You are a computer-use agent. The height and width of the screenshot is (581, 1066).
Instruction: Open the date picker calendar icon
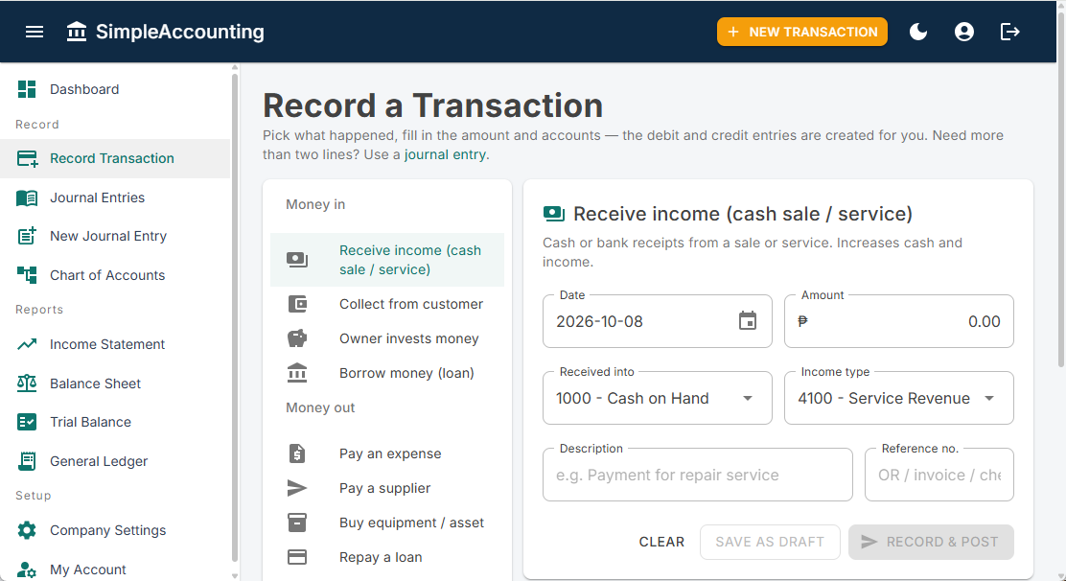click(x=748, y=321)
